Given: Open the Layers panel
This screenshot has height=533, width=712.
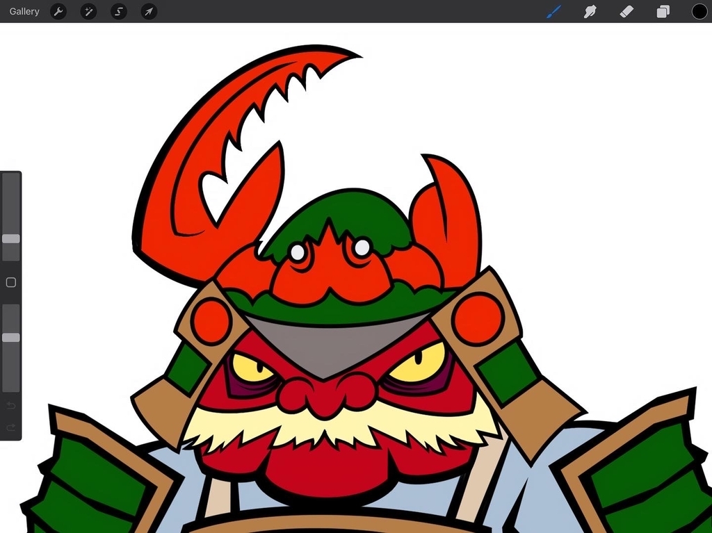Looking at the screenshot, I should tap(663, 11).
